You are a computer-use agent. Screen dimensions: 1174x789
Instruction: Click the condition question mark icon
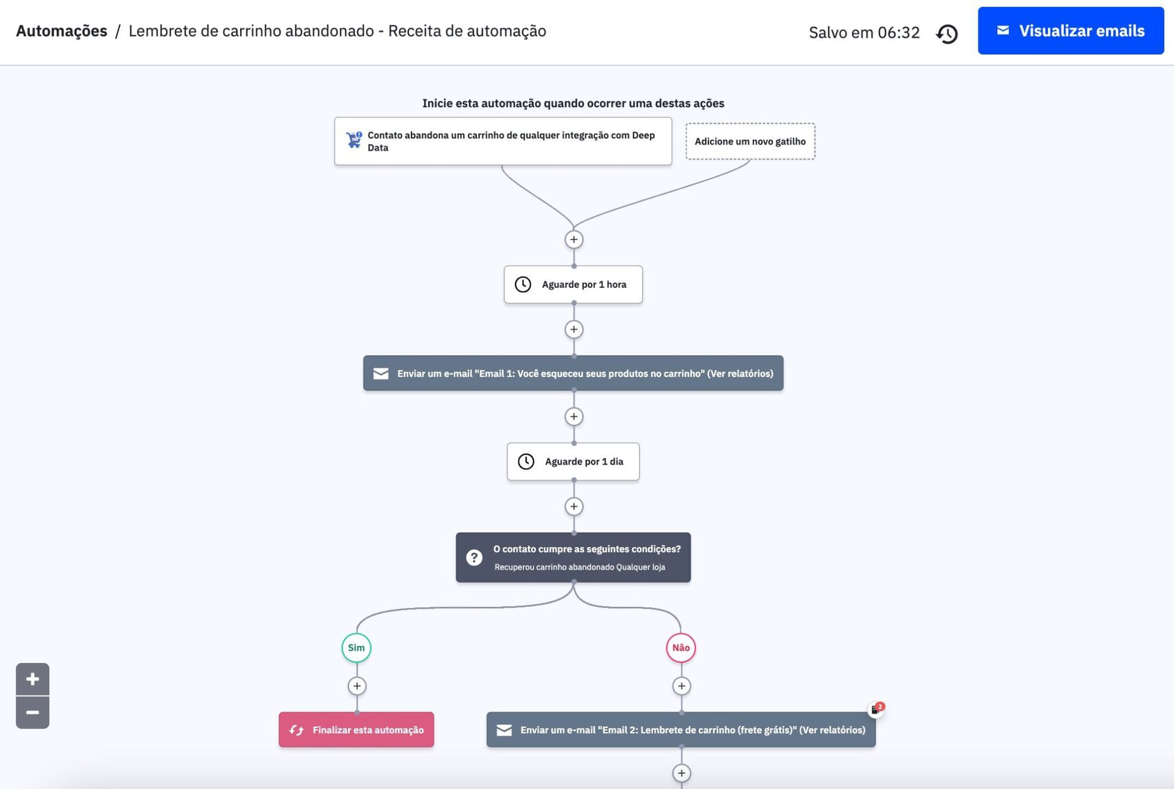tap(474, 557)
